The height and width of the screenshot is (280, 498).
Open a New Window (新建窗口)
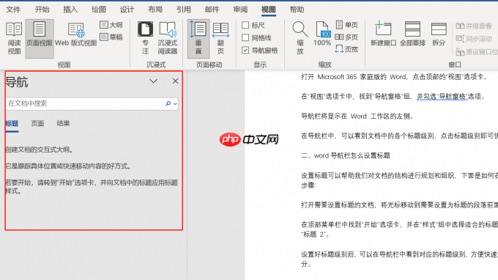click(x=383, y=34)
